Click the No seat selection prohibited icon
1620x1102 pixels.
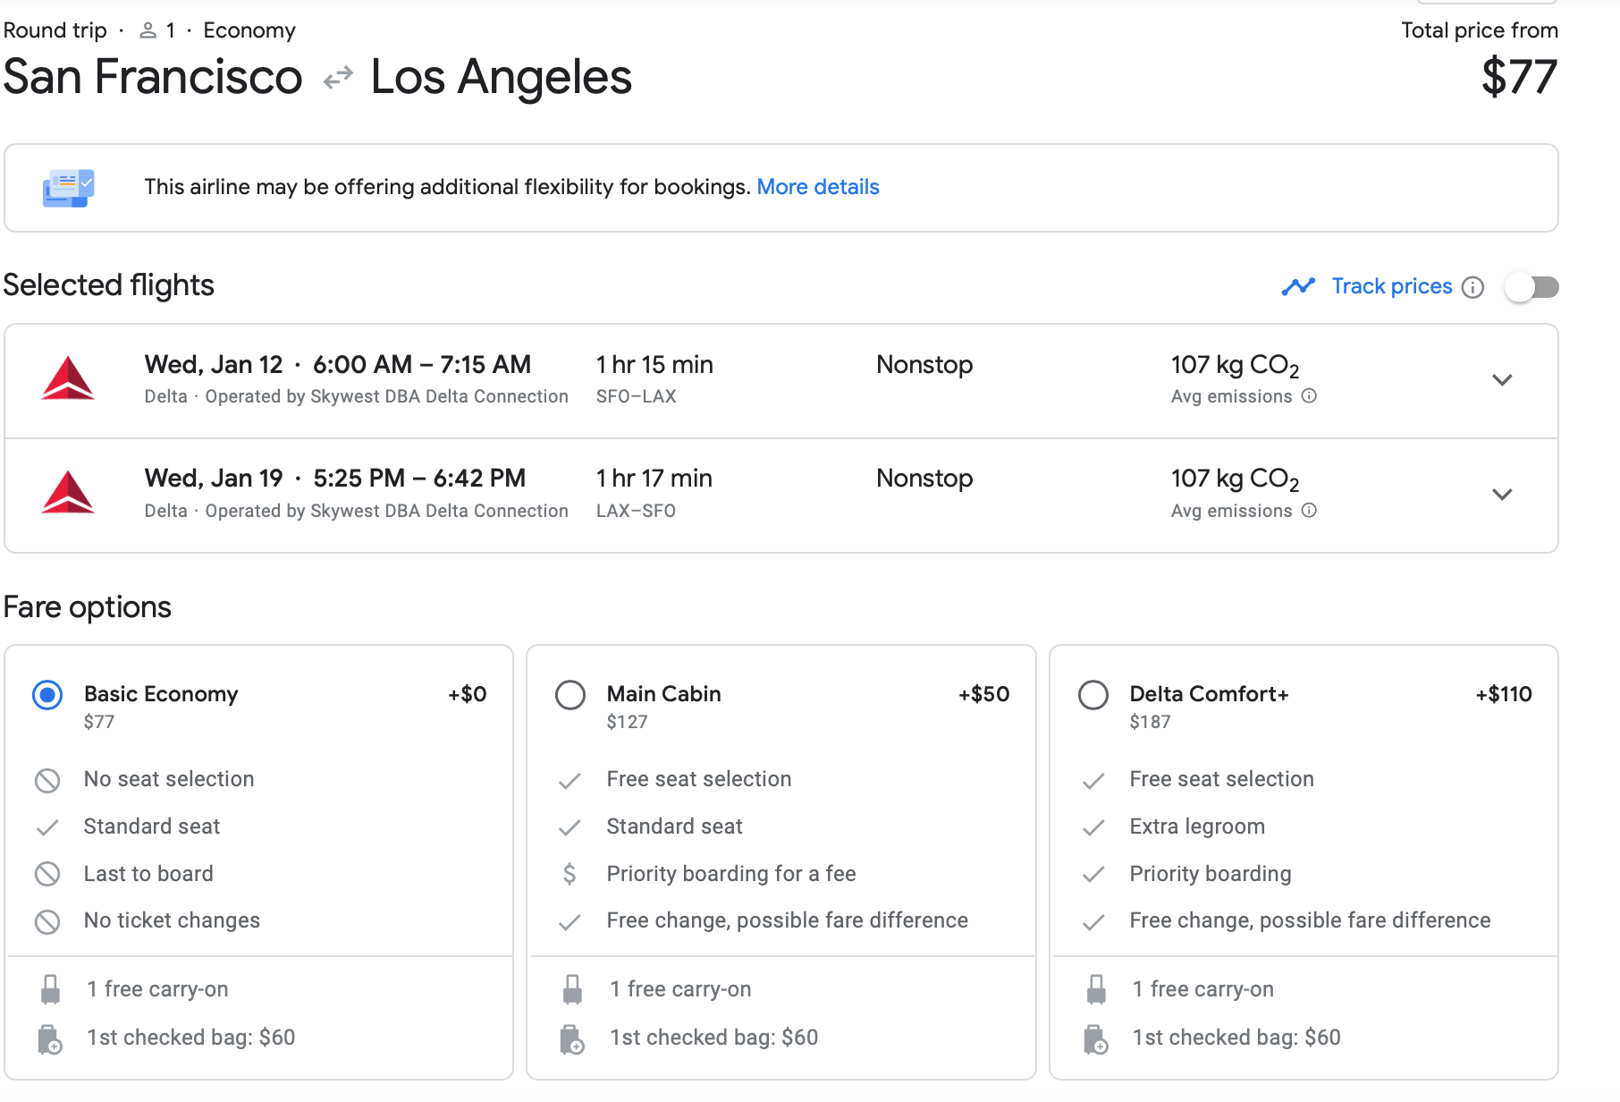pos(47,781)
